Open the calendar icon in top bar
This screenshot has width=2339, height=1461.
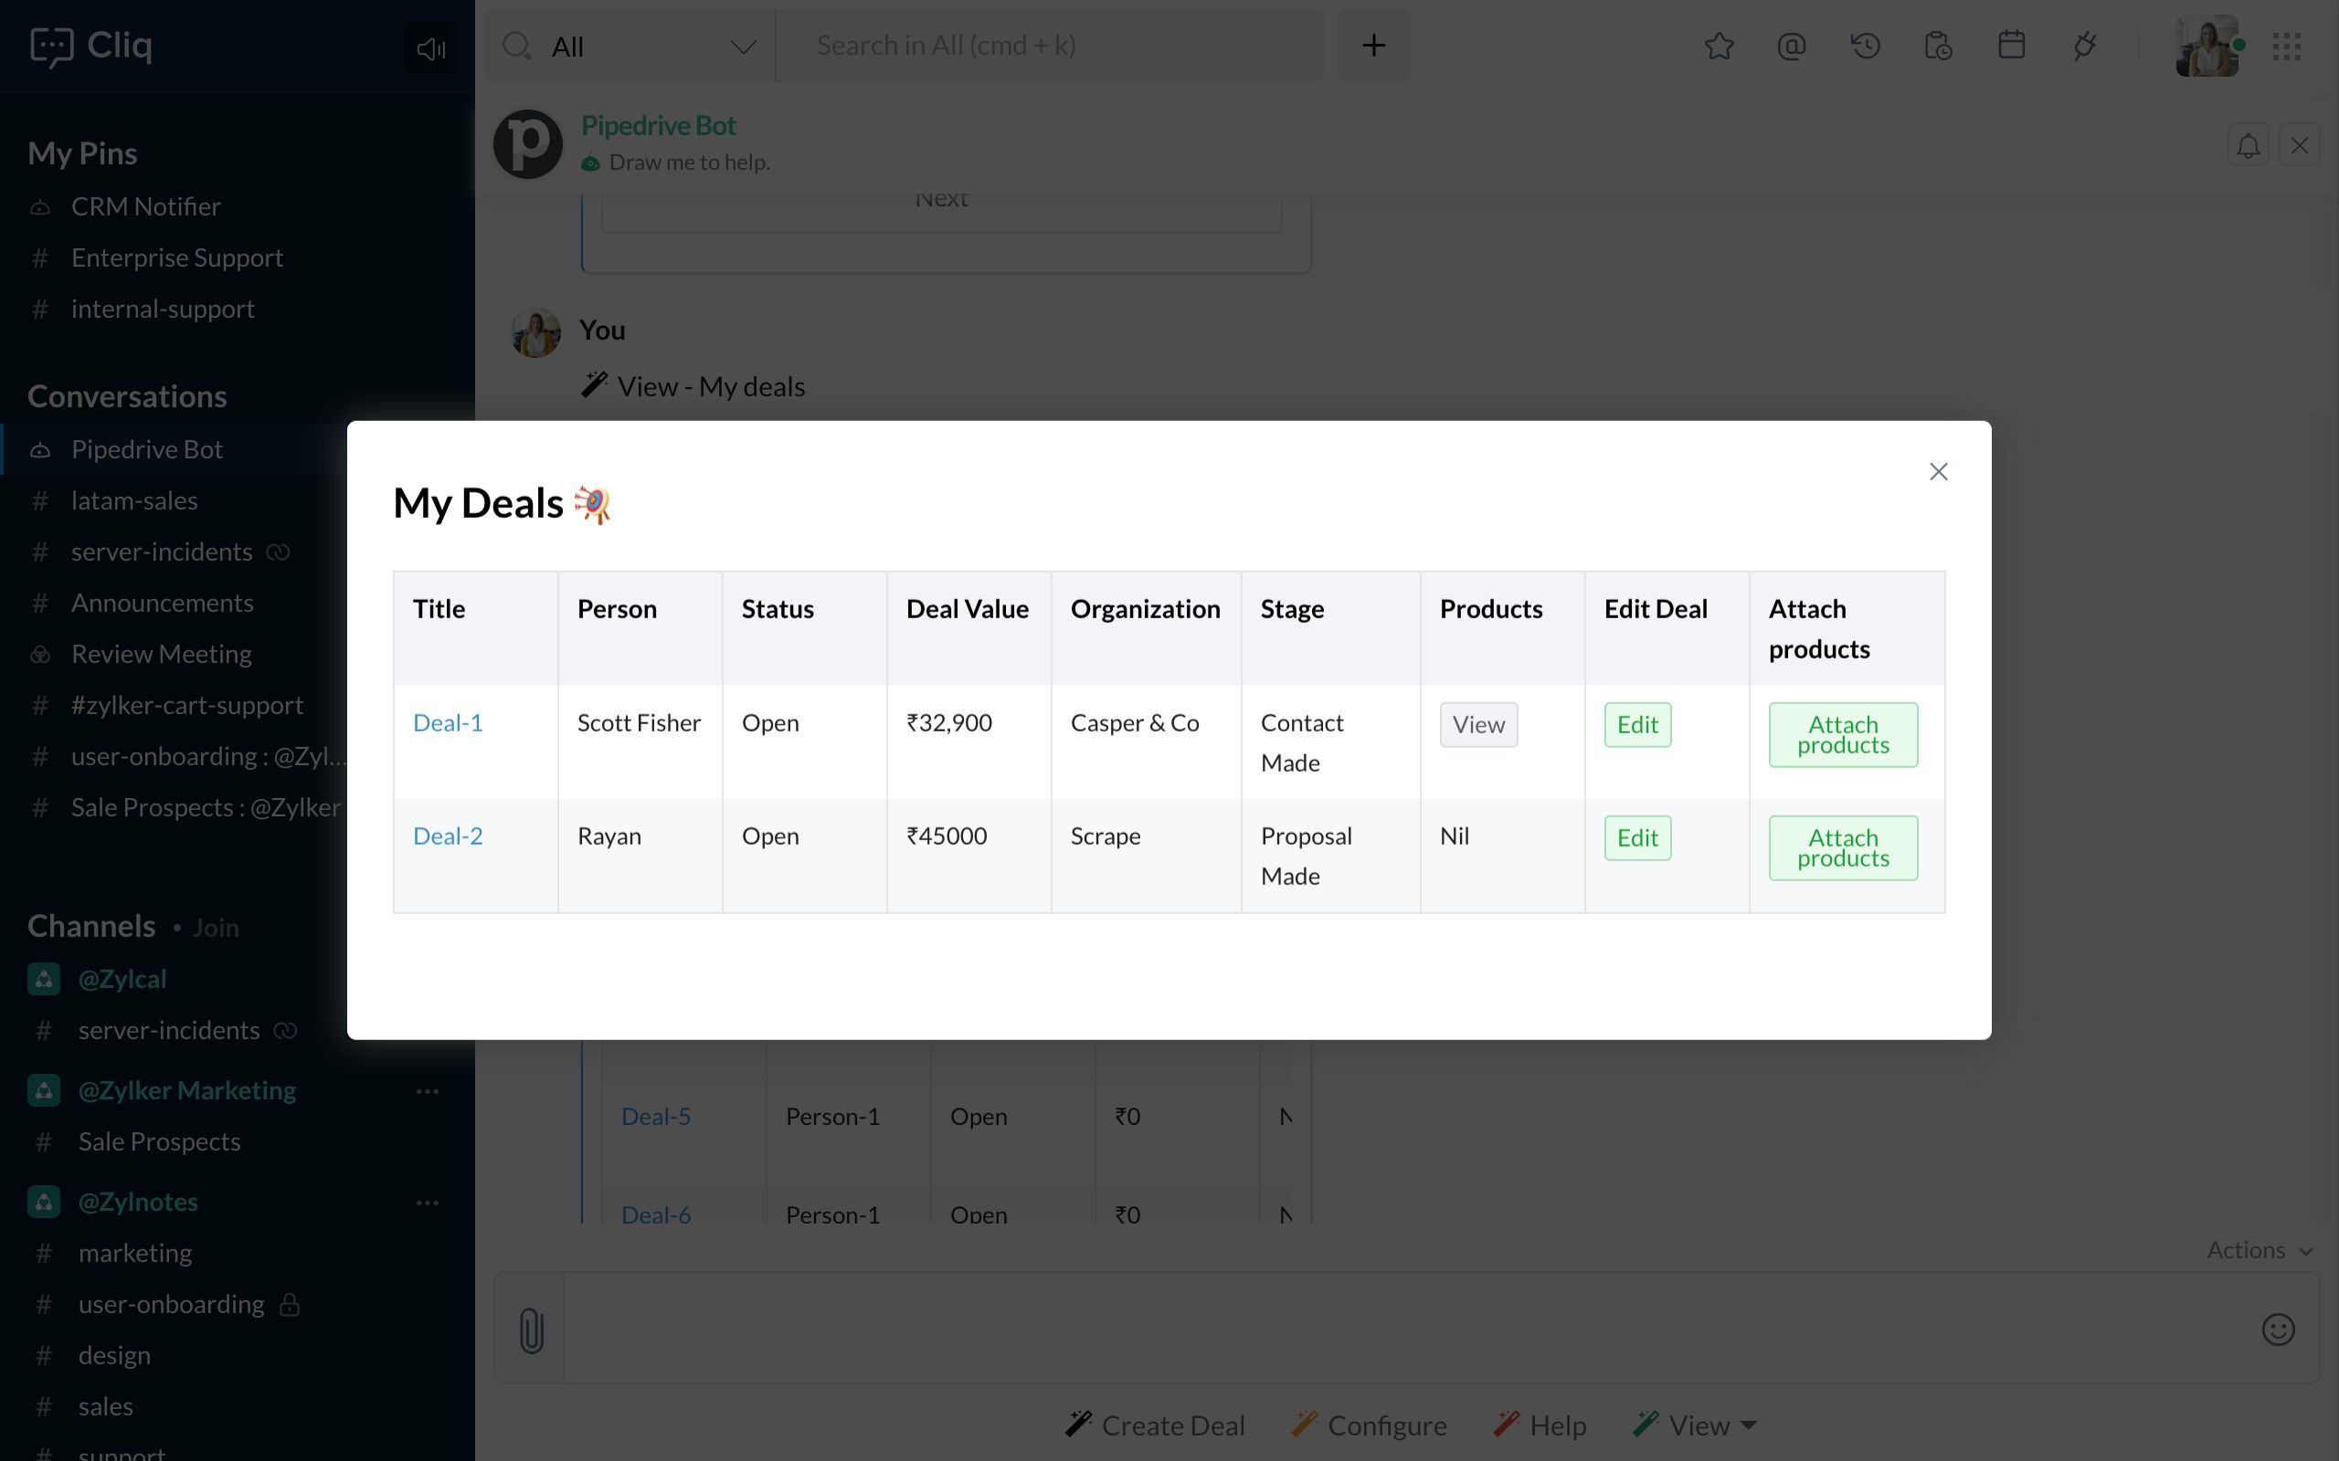click(x=2011, y=46)
